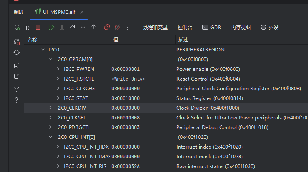Viewport: 308px width, 172px height.
Task: Select the I2C0_STAT value 0x00010000
Action: pyautogui.click(x=125, y=98)
